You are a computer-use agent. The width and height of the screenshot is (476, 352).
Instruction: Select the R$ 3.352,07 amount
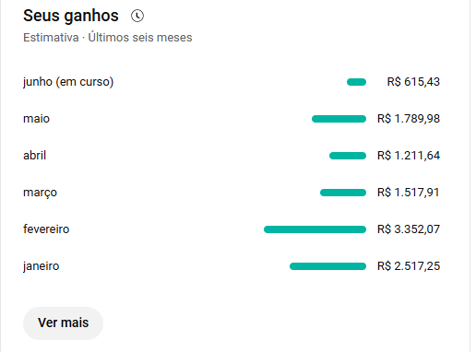(409, 229)
